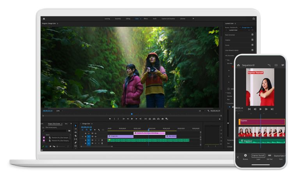Click the Program monitor scrub bar playhead
The width and height of the screenshot is (298, 179).
point(131,114)
